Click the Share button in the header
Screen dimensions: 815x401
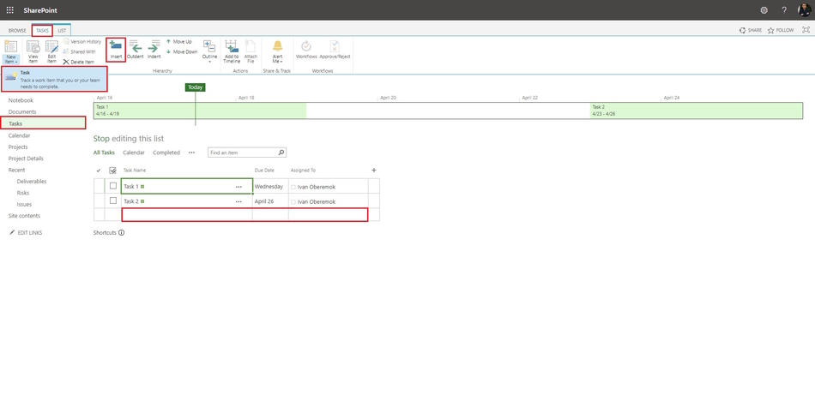751,30
